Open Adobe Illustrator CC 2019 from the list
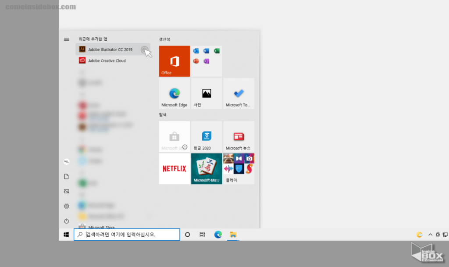The width and height of the screenshot is (449, 267). tap(110, 50)
